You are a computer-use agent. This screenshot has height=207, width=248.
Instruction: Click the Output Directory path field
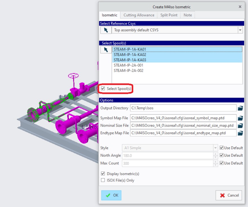(x=183, y=108)
